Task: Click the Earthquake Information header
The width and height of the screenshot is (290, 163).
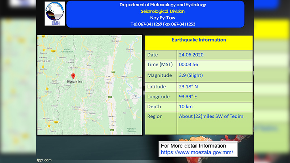Action: [x=199, y=40]
